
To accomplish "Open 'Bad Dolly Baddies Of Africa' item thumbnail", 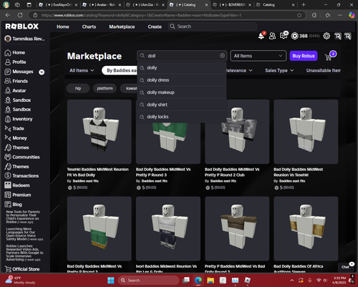I will [x=306, y=229].
